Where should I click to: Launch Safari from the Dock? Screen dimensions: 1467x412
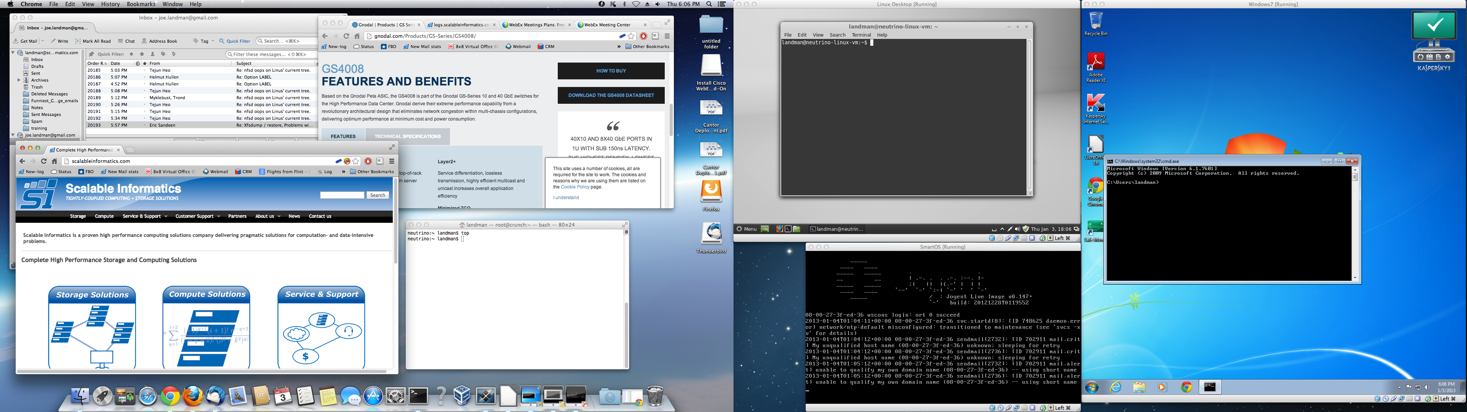click(147, 396)
